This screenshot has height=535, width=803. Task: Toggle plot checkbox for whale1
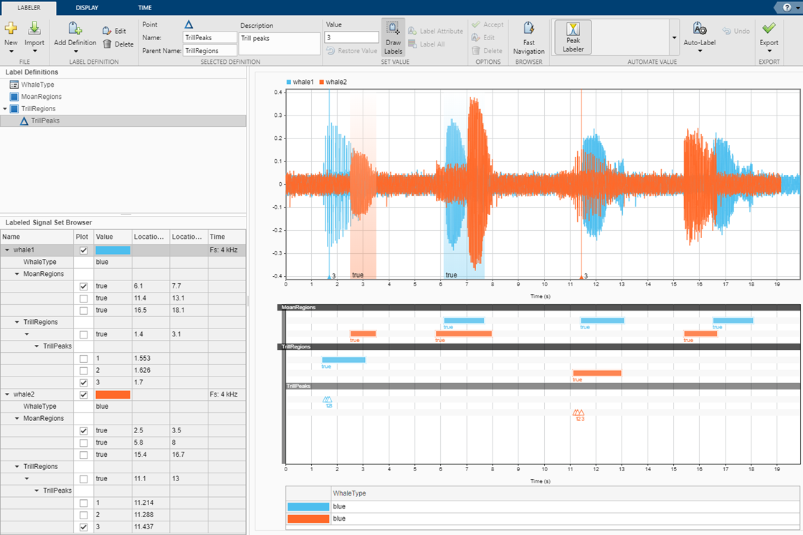click(83, 250)
